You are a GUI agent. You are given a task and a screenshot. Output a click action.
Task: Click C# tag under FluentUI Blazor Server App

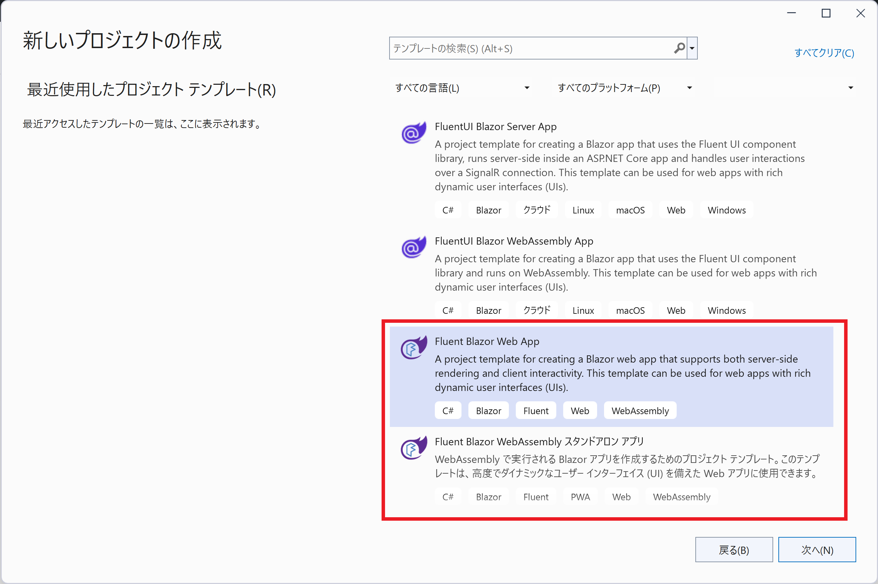tap(448, 210)
